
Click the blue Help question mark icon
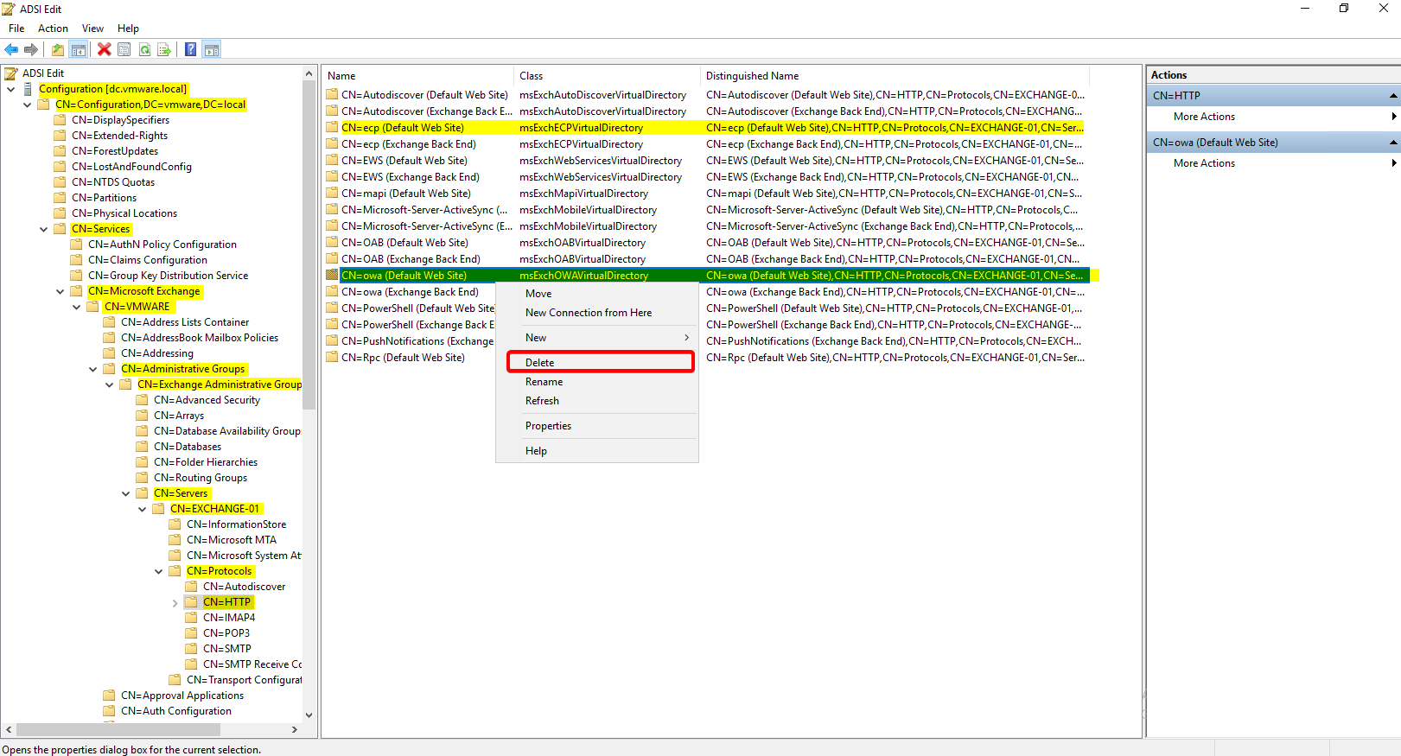coord(191,50)
